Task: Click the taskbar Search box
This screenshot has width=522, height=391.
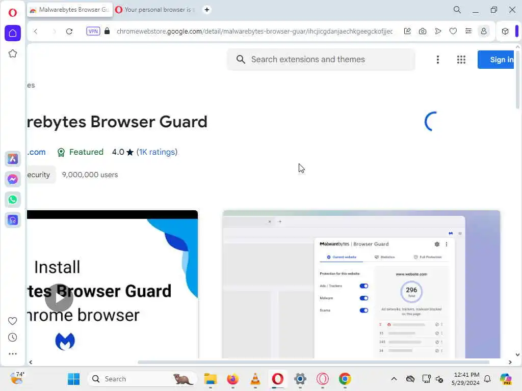Action: click(x=143, y=379)
